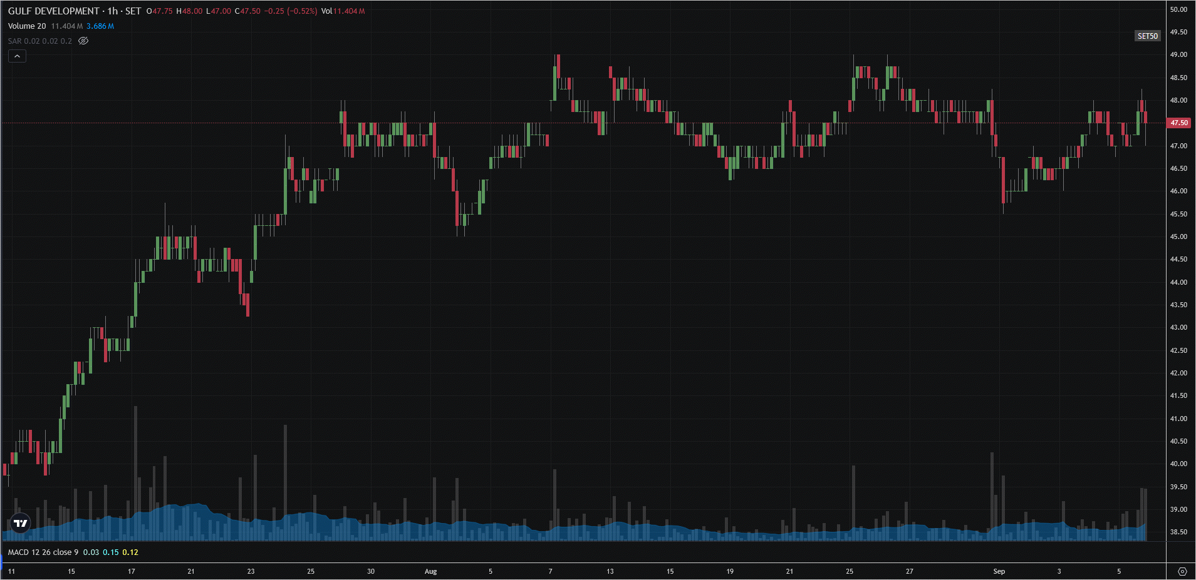Click the SET50 label badge

pos(1148,36)
